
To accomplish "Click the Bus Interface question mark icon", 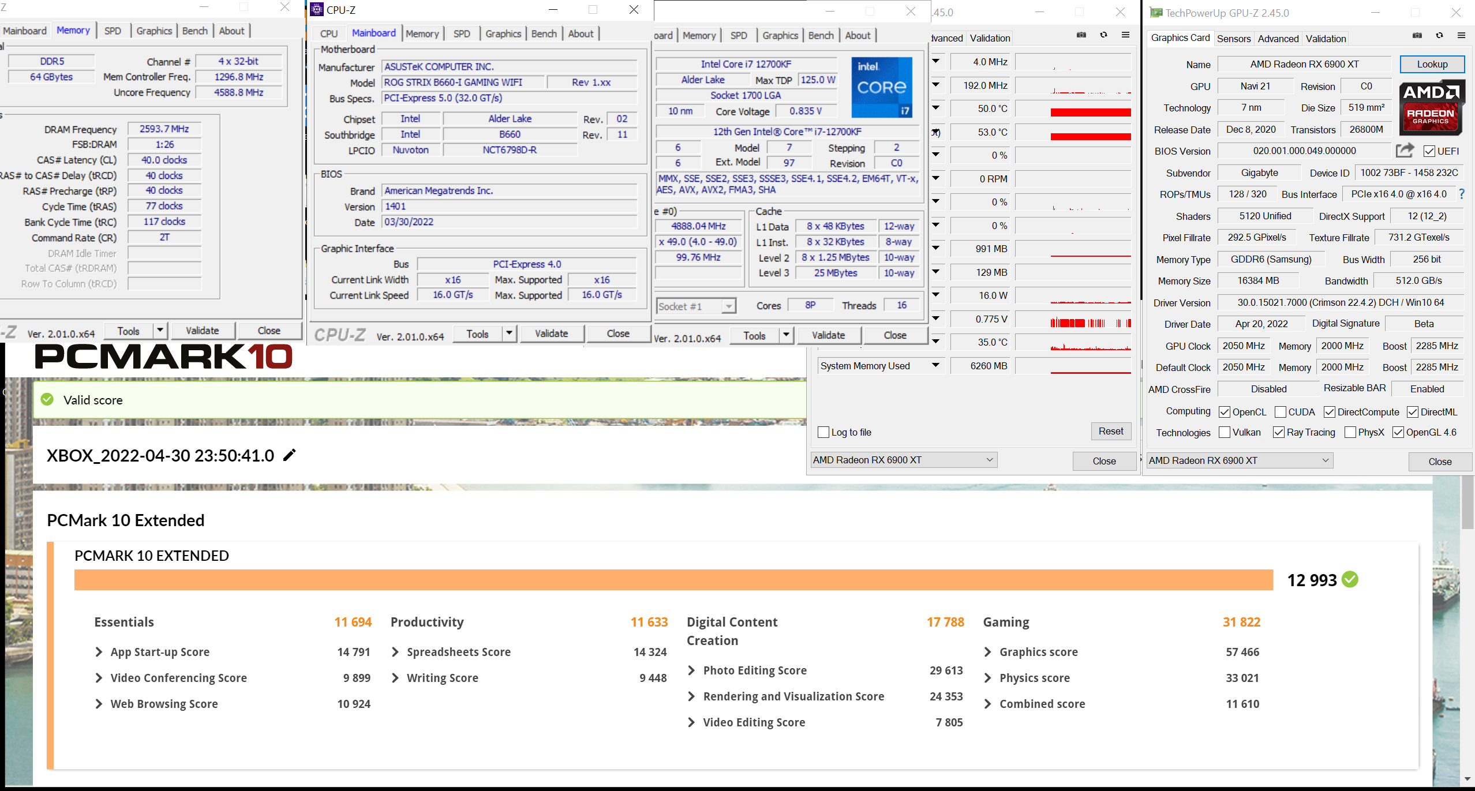I will click(1461, 194).
